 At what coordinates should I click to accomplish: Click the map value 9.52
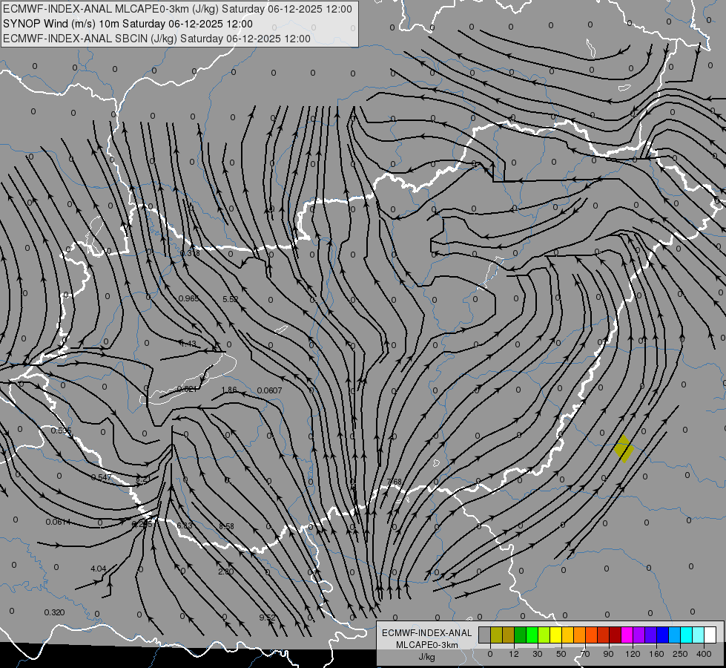tap(268, 618)
